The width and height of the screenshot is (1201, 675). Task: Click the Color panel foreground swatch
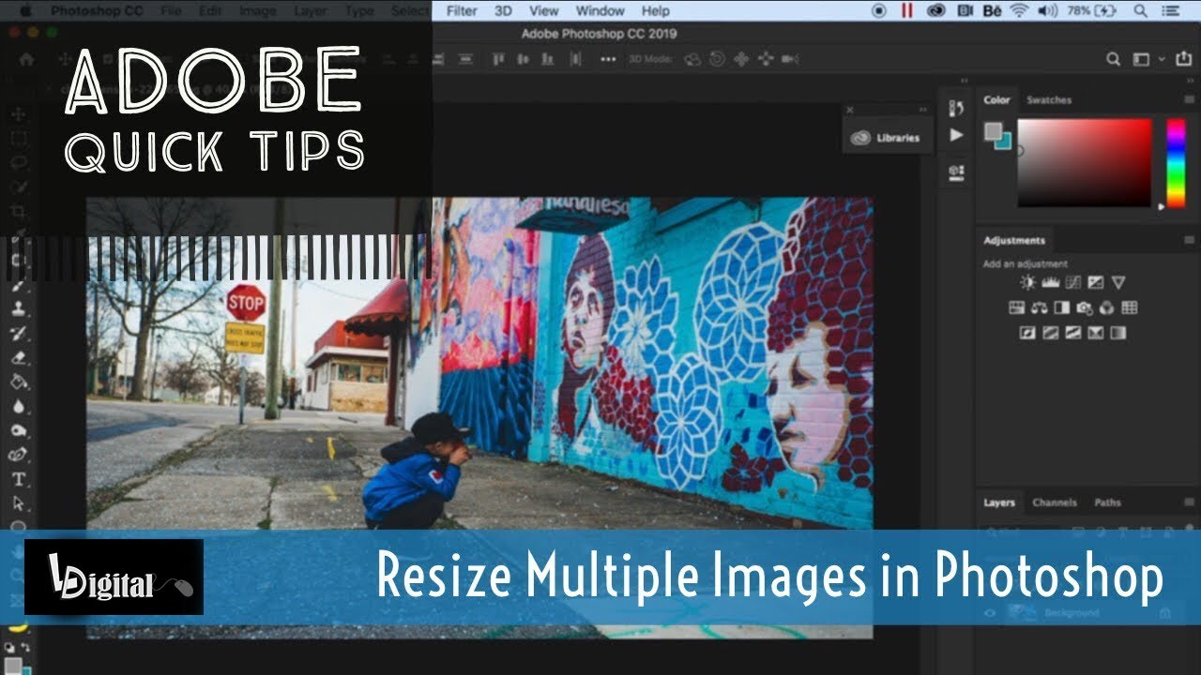click(993, 132)
